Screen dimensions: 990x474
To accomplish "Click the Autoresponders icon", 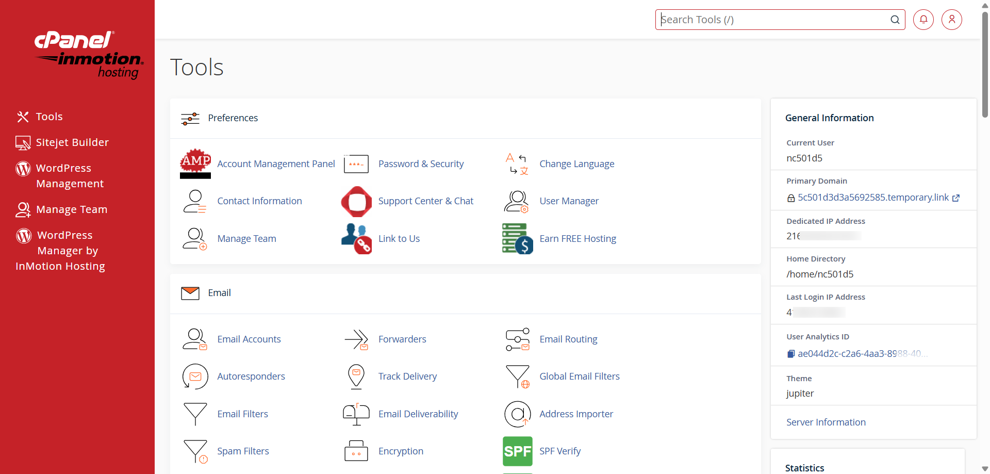I will [195, 377].
